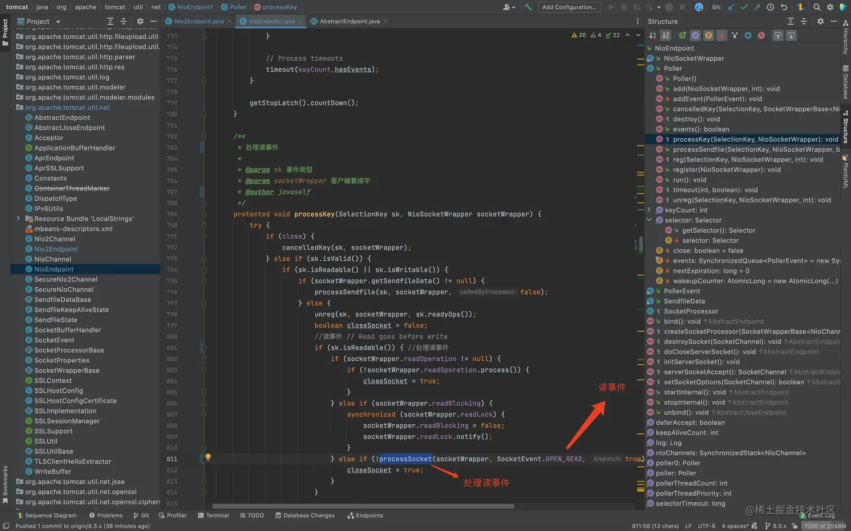The height and width of the screenshot is (531, 851).
Task: Open the user account icon in toolbar
Action: pos(509,7)
